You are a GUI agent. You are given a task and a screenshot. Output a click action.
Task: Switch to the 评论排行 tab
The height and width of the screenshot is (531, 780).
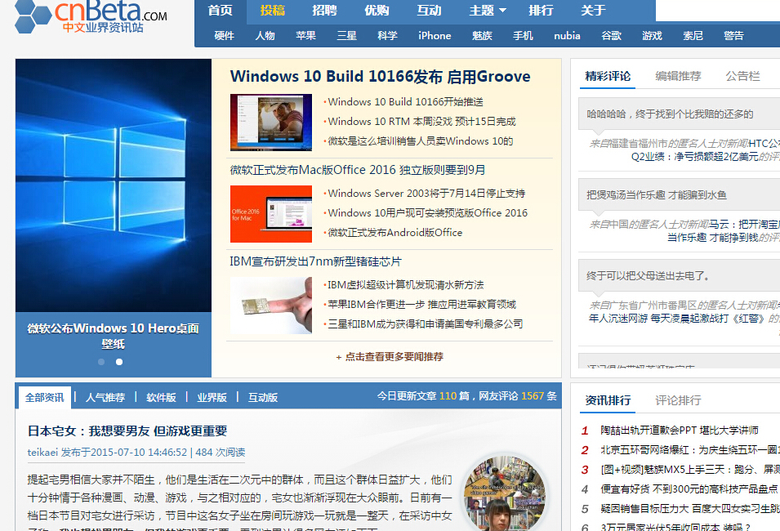(679, 400)
